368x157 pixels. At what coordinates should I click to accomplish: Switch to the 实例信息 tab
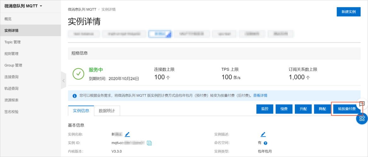click(x=81, y=111)
